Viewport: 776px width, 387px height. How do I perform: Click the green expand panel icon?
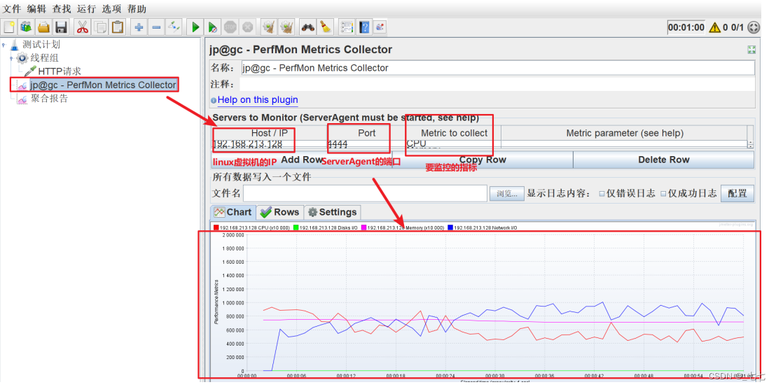coord(751,50)
